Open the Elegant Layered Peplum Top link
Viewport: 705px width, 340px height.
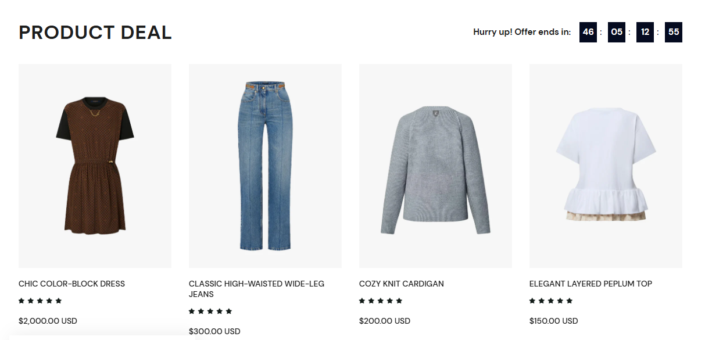[591, 284]
